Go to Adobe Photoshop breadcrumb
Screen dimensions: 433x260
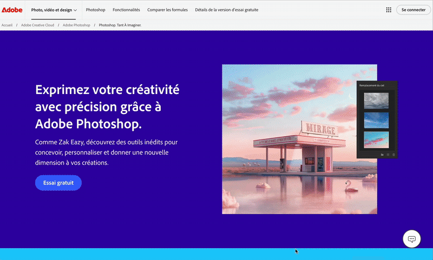(76, 25)
